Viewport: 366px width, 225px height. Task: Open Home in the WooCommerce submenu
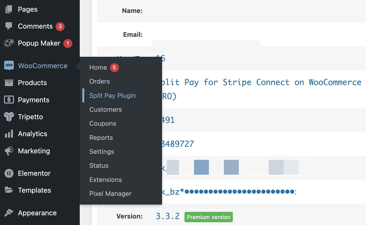(x=98, y=68)
